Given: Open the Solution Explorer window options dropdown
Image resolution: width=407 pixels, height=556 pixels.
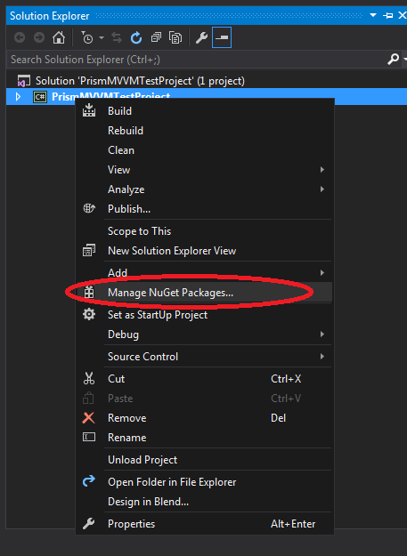Looking at the screenshot, I should pyautogui.click(x=373, y=16).
